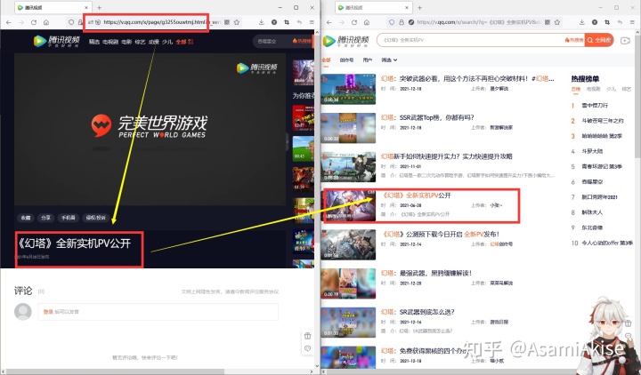This screenshot has height=375, width=641.
Task: Click 斗罗大陆 in the hot search ranking
Action: [592, 151]
